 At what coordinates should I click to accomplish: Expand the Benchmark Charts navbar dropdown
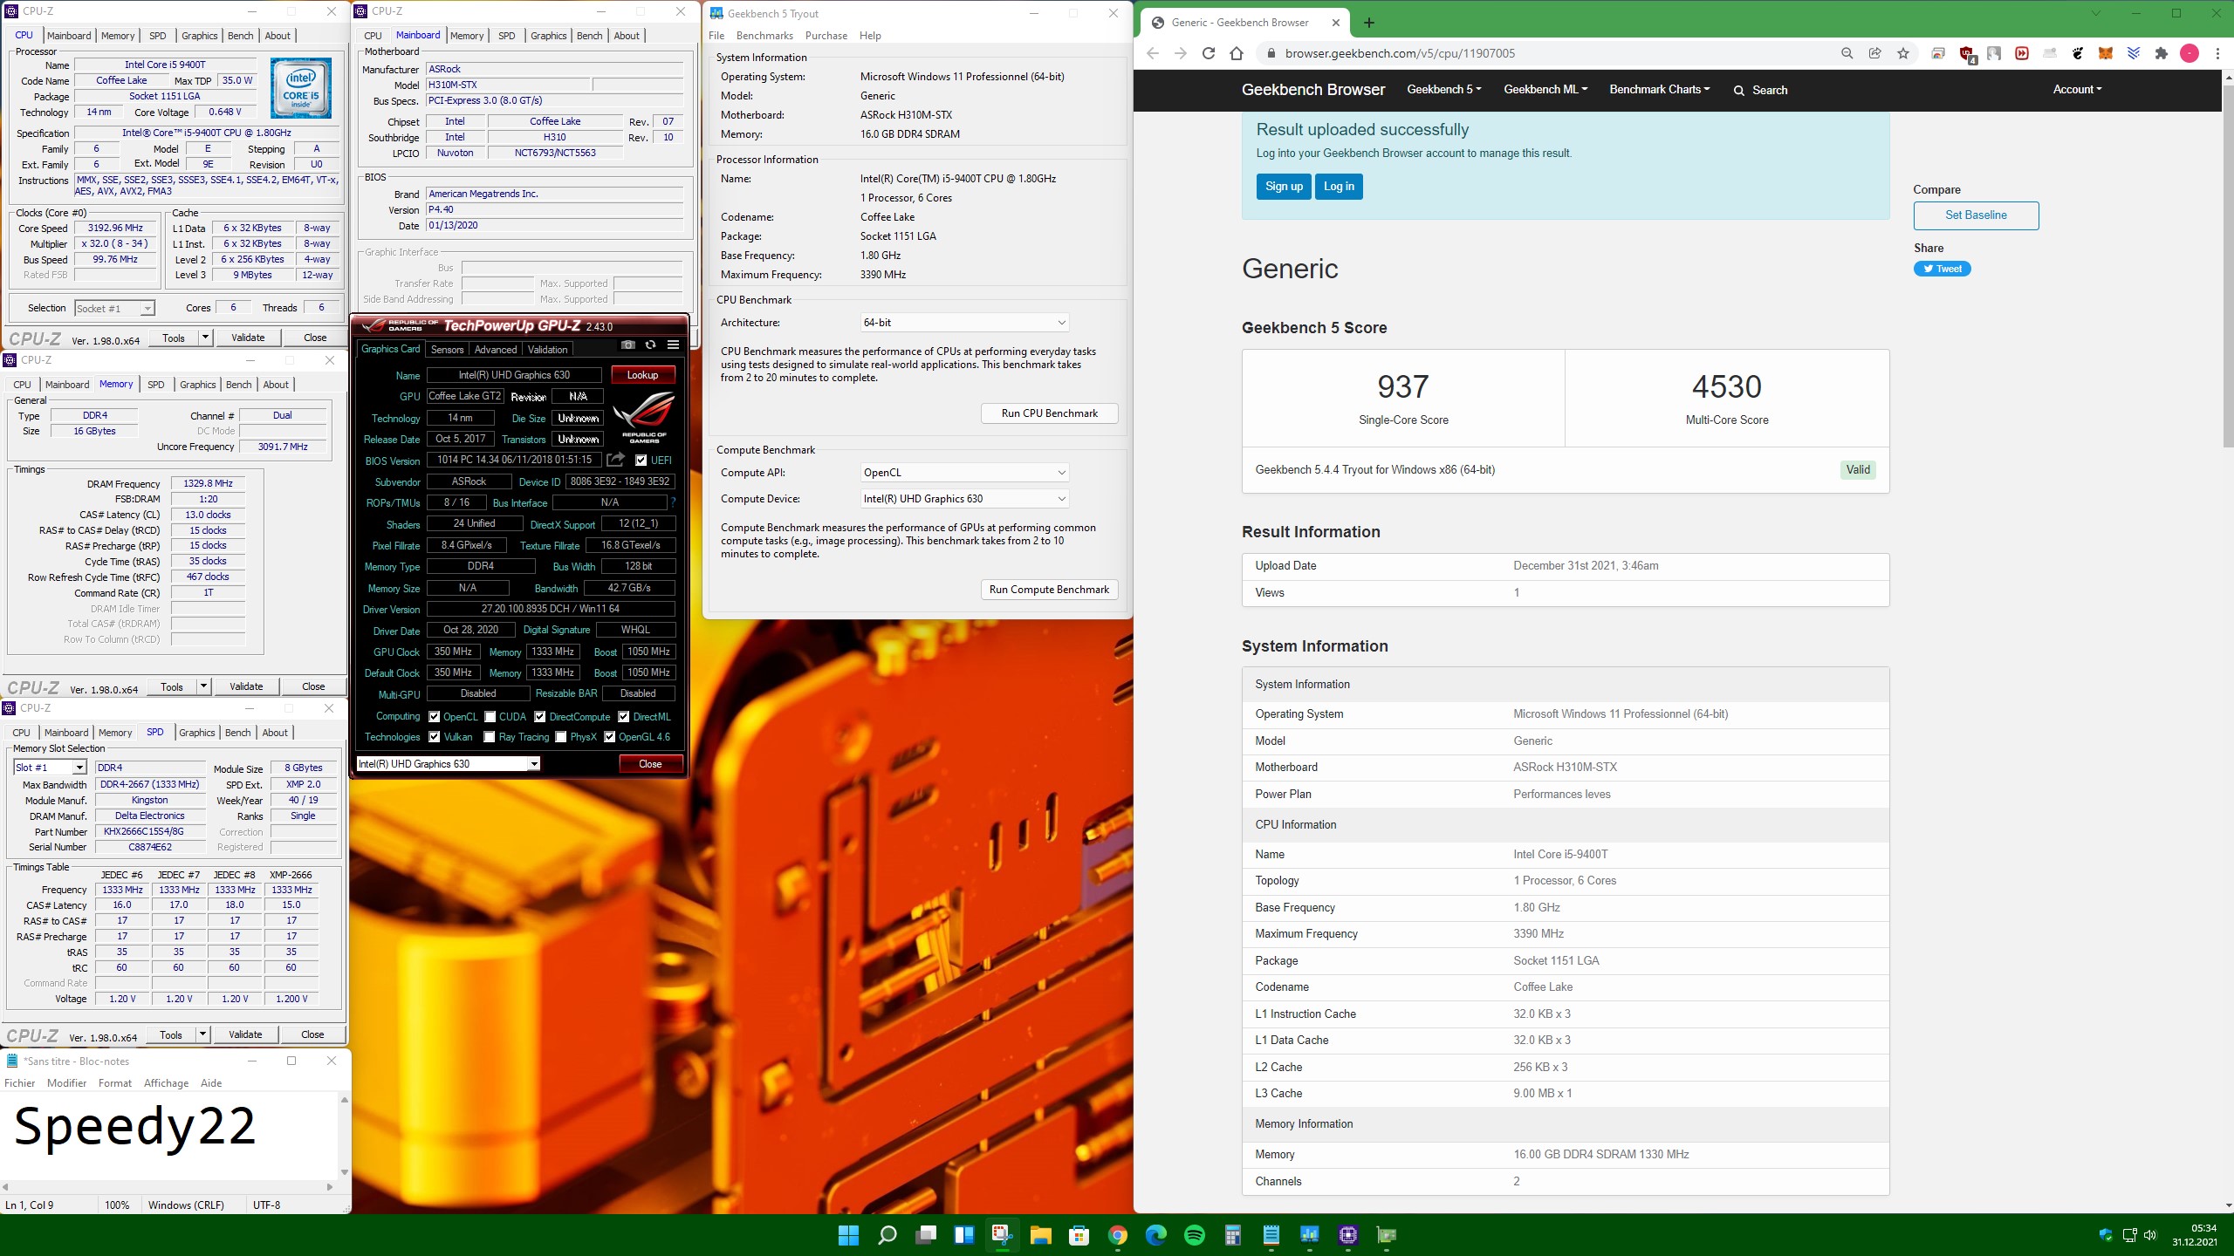coord(1659,90)
